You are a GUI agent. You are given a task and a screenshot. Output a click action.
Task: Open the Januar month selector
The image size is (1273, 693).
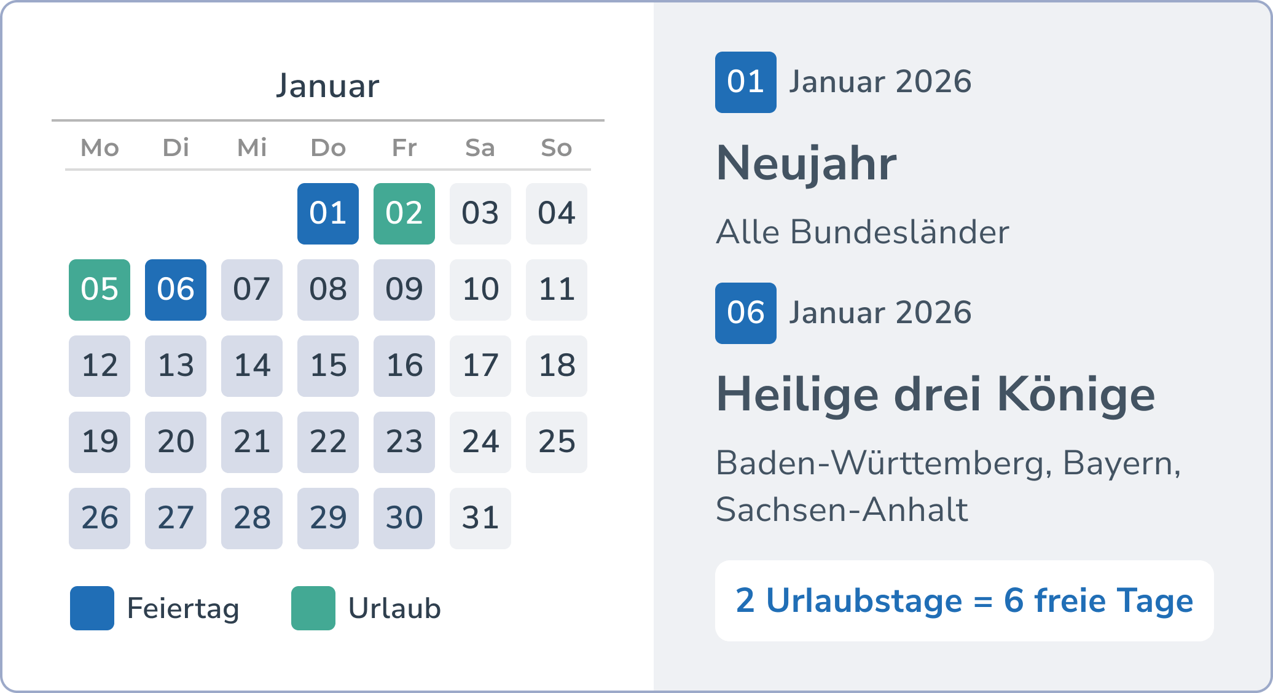327,86
